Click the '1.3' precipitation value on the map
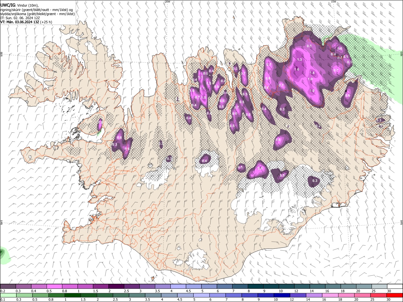 pos(299,60)
